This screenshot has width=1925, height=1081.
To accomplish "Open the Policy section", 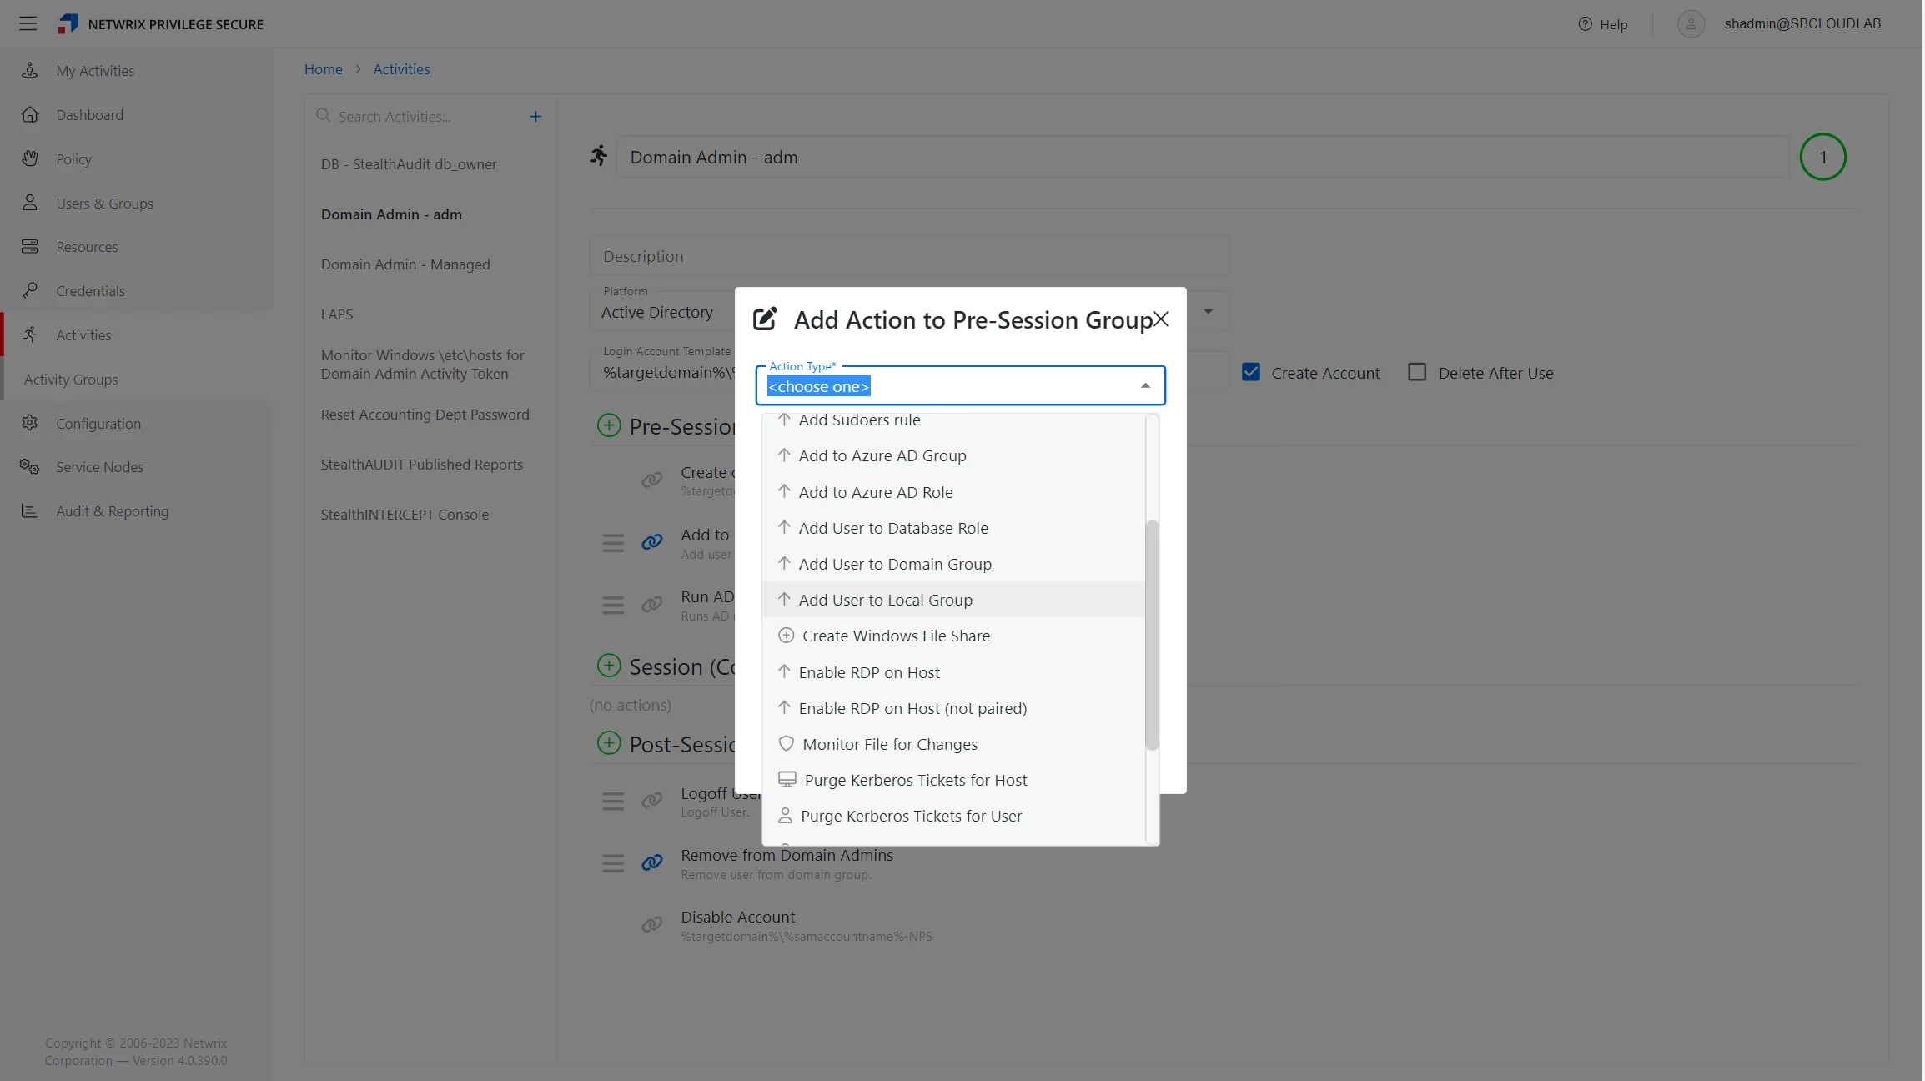I will [x=73, y=159].
